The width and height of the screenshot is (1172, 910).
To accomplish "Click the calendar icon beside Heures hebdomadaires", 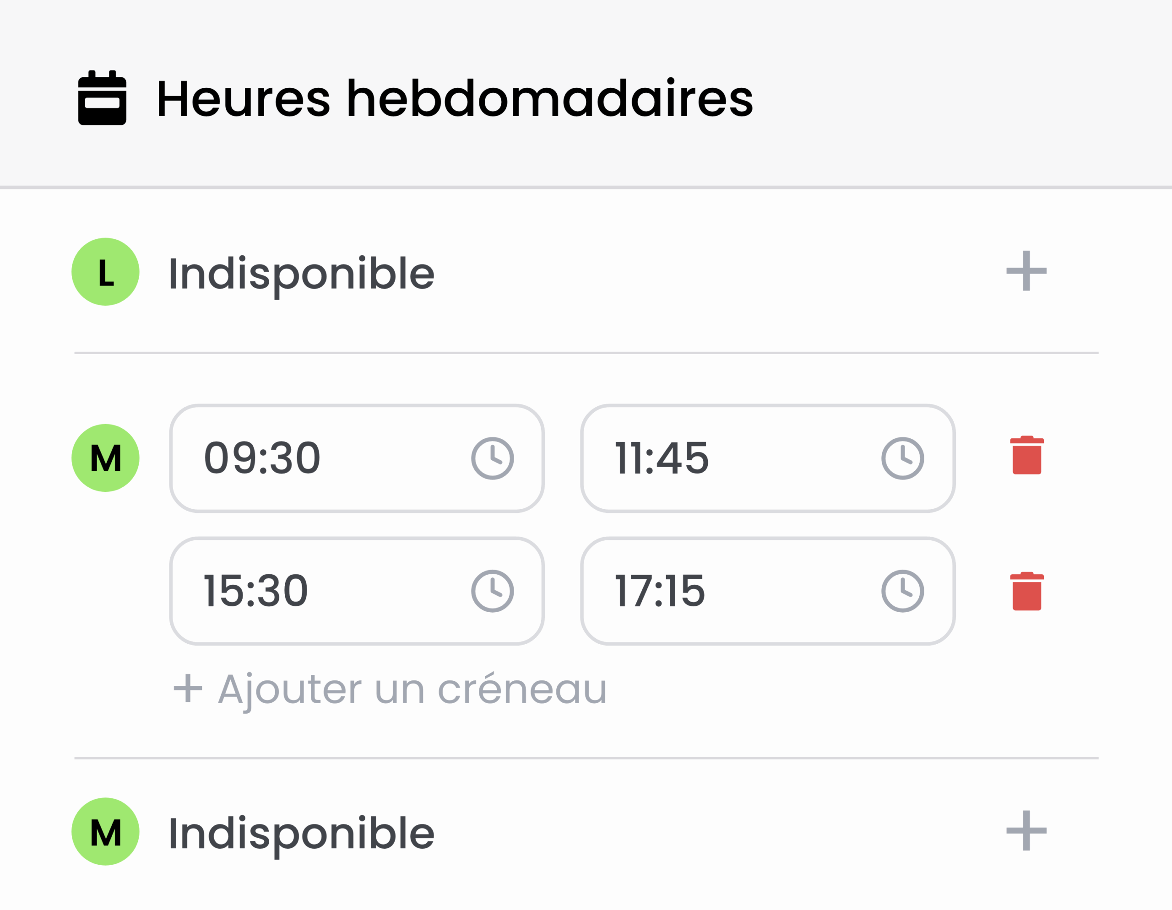I will (x=102, y=98).
